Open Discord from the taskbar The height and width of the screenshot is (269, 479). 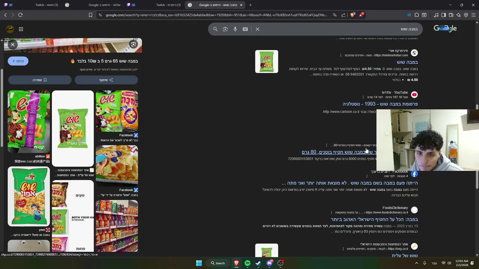269,263
